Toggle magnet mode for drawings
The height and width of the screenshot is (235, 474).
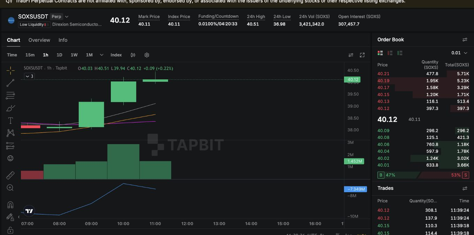[x=10, y=205]
